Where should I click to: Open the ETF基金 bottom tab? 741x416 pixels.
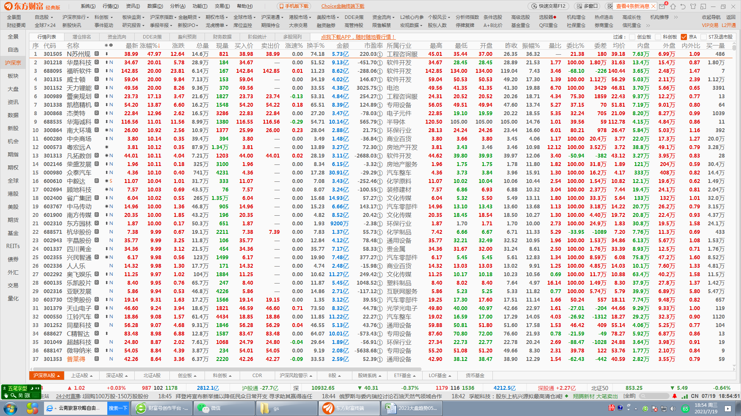click(405, 376)
